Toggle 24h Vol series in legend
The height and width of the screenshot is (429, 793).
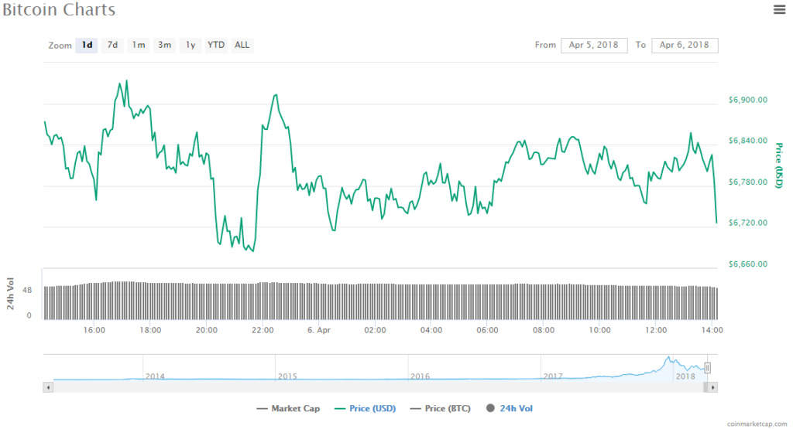click(510, 408)
